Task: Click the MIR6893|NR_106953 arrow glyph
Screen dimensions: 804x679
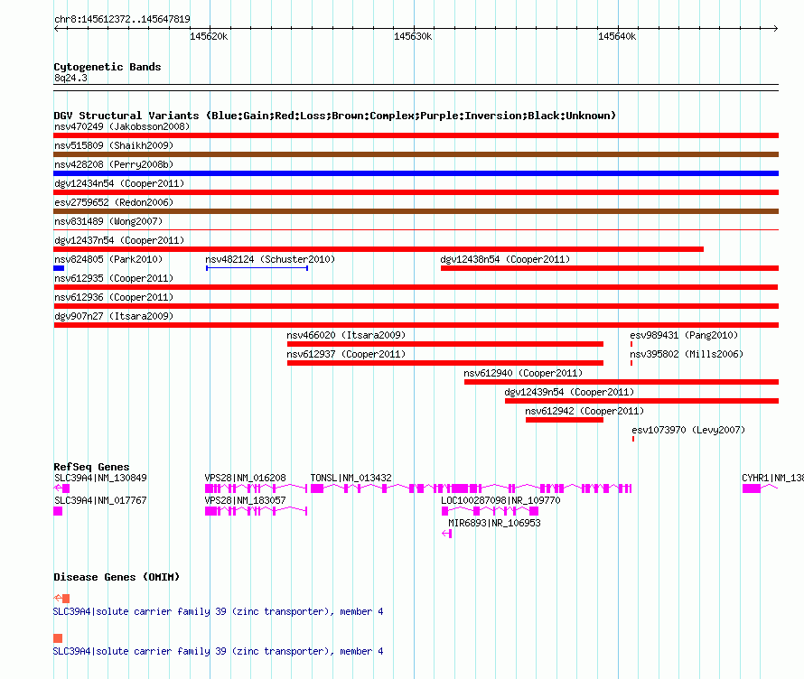Action: click(x=446, y=534)
